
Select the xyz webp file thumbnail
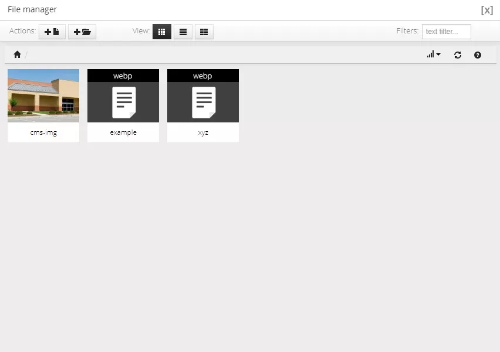(x=203, y=96)
